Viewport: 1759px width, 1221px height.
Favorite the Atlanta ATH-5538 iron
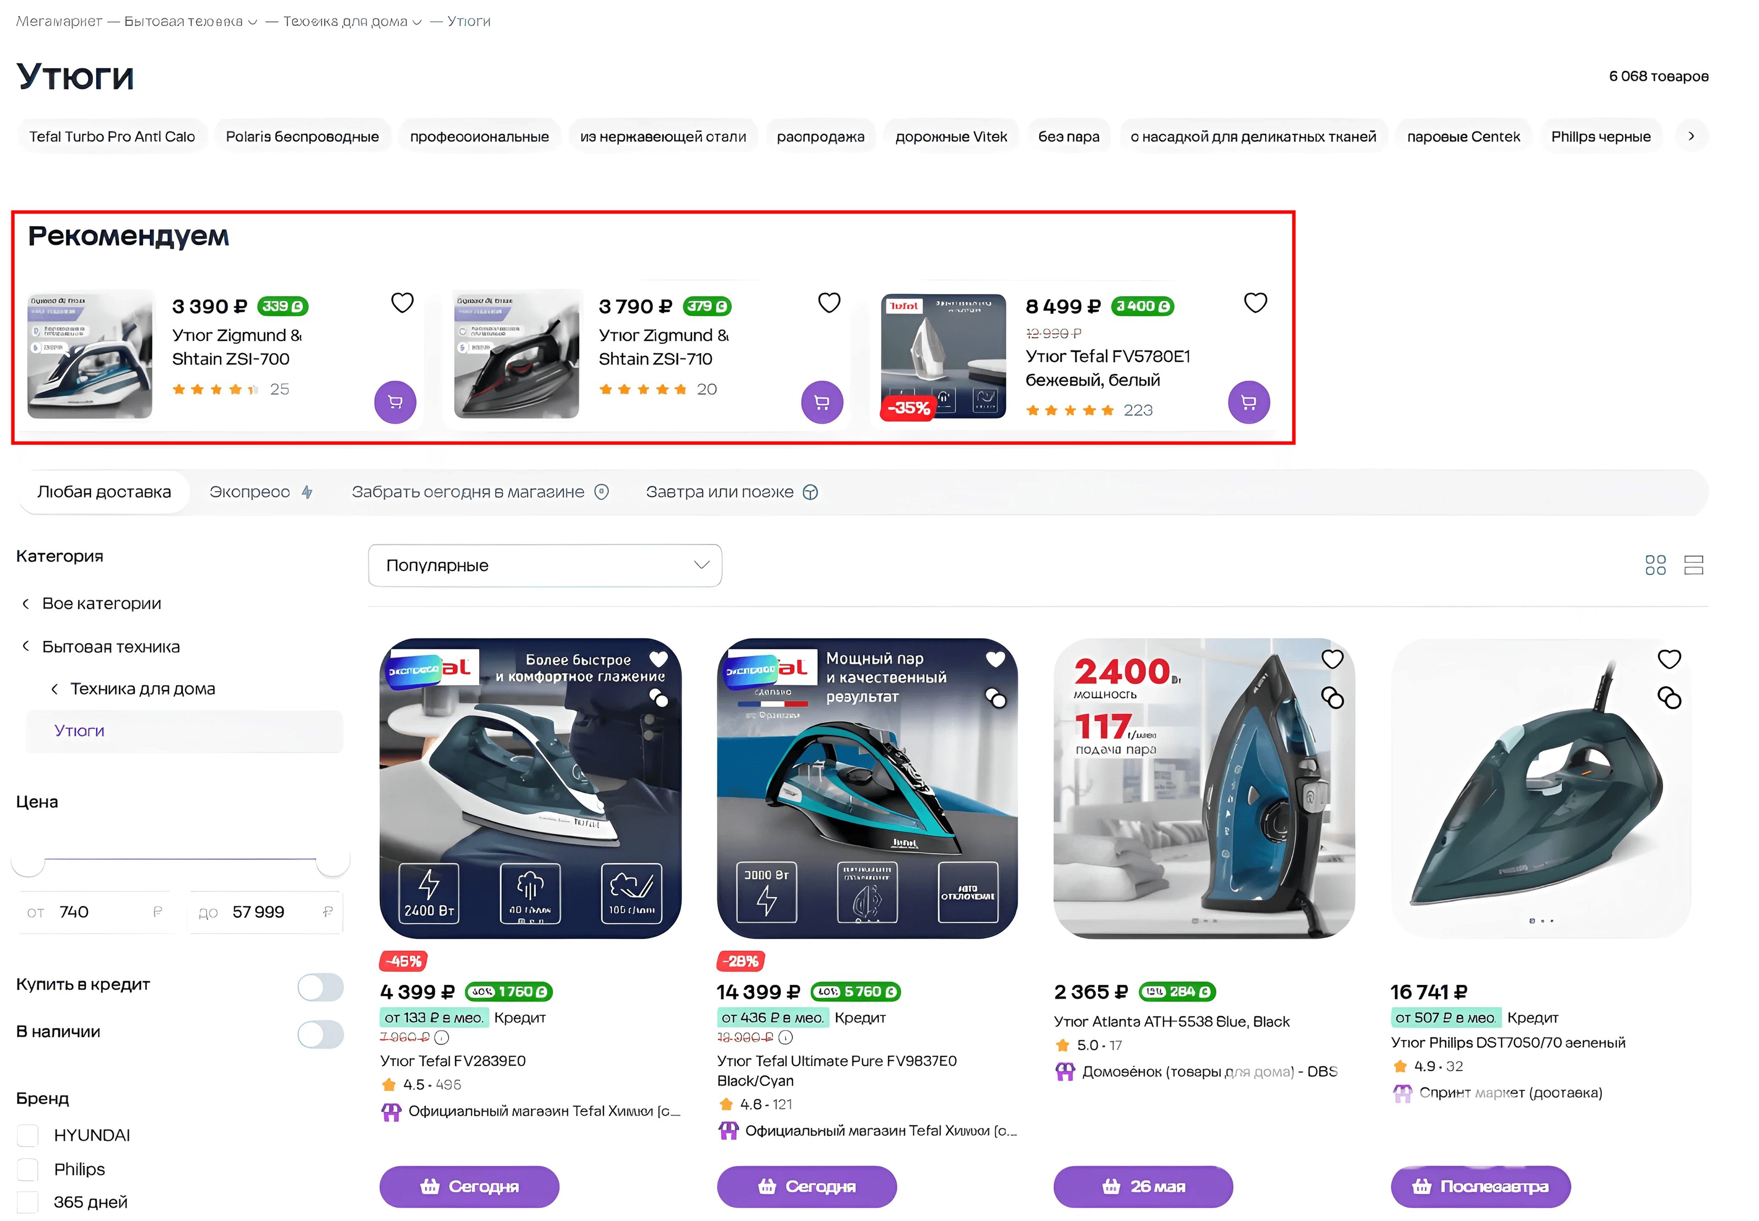click(1332, 659)
